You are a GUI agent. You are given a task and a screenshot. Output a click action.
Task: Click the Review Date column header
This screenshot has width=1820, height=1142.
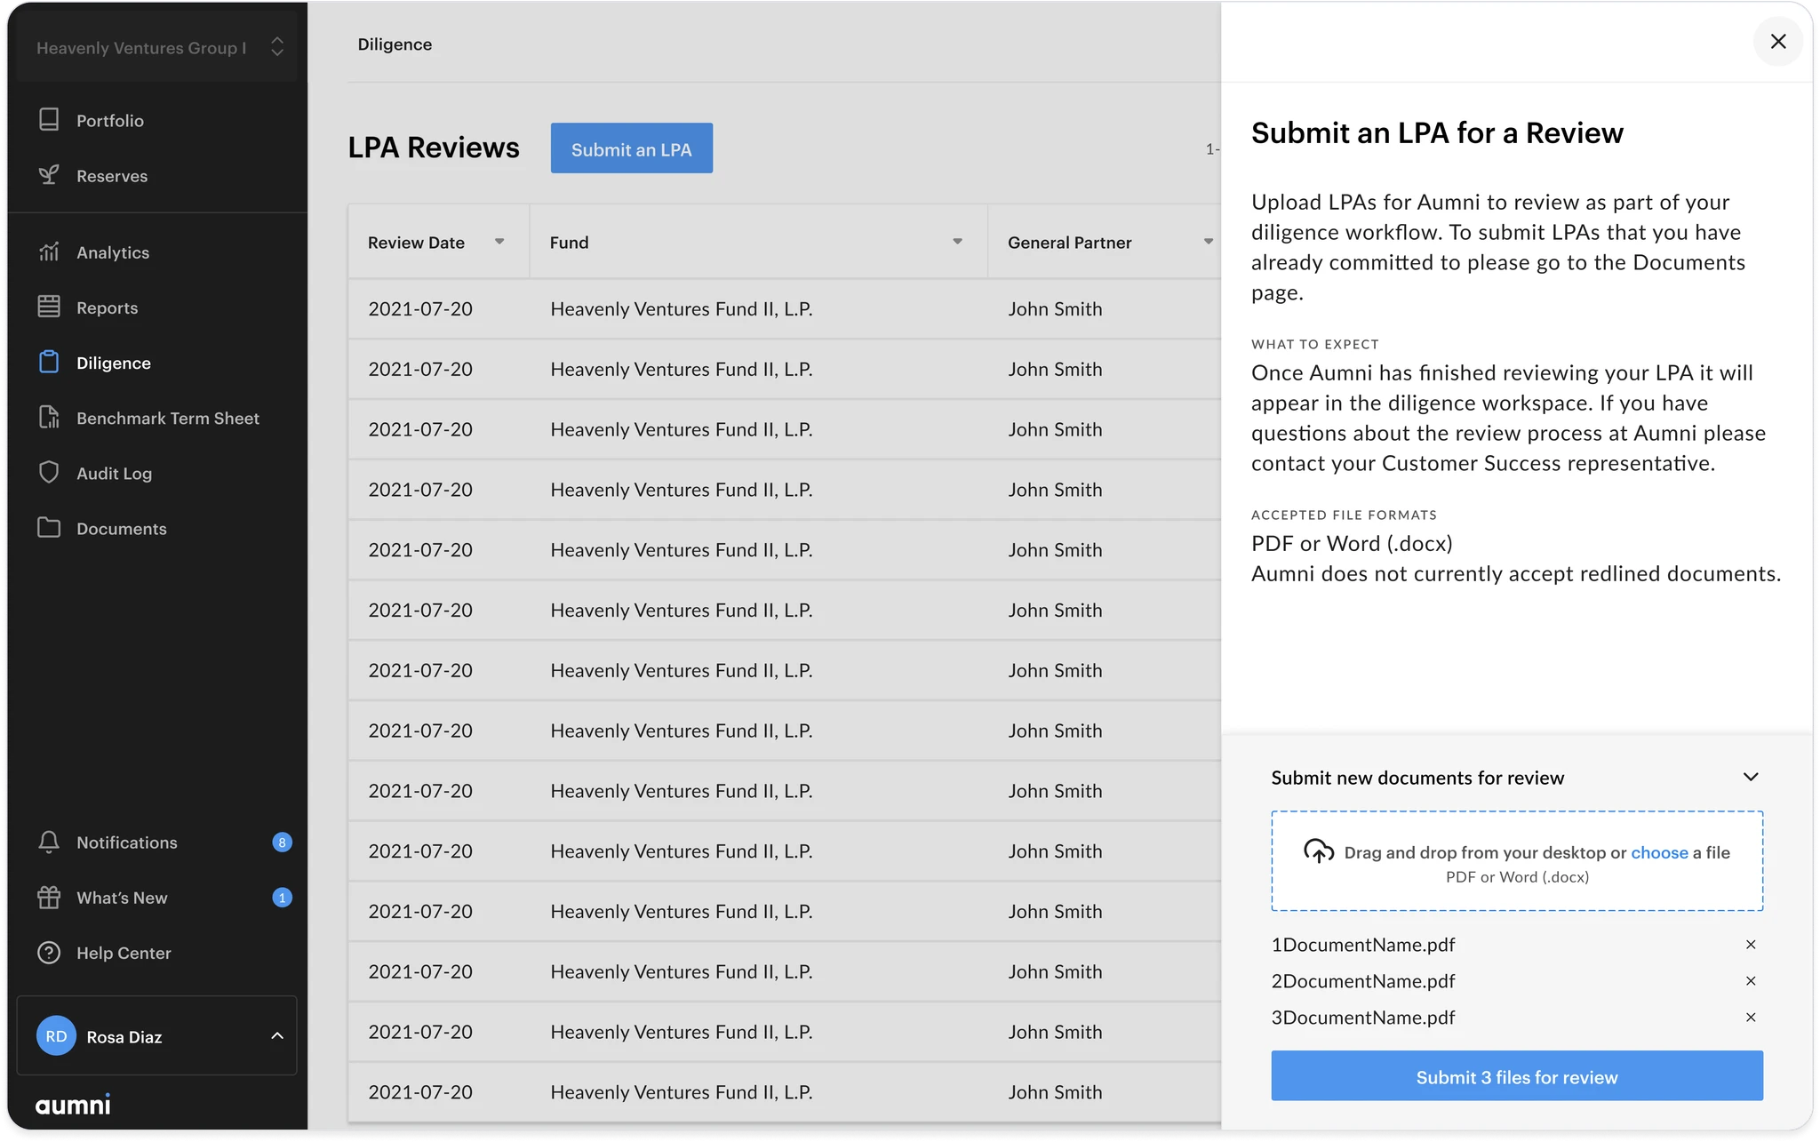point(439,242)
